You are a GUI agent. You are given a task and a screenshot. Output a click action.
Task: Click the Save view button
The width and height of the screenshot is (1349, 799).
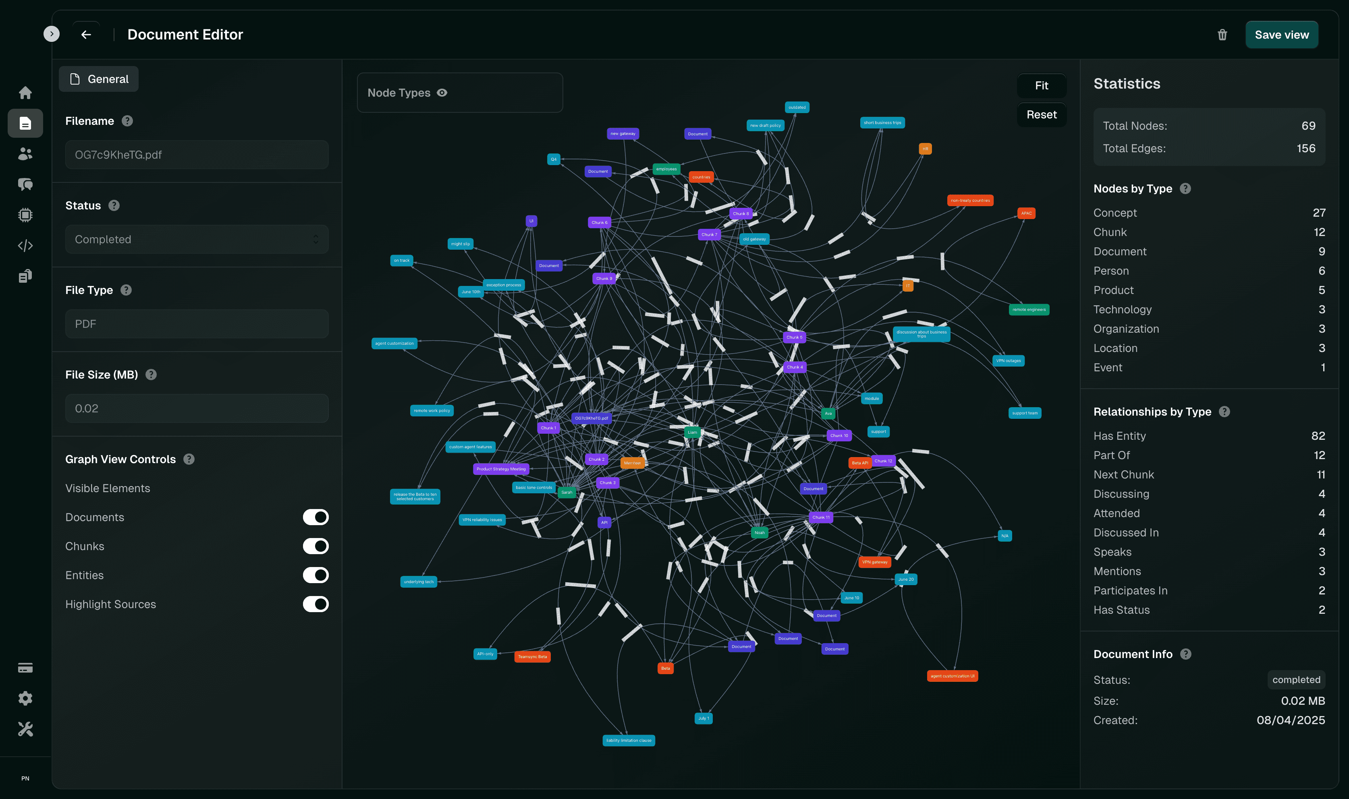[1281, 34]
